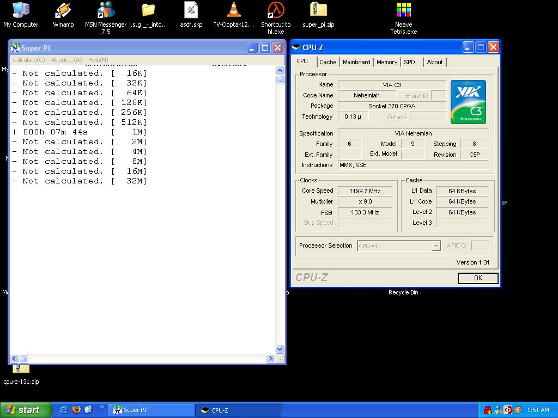
Task: Open Calculate(C) menu in Super PI
Action: pos(29,60)
